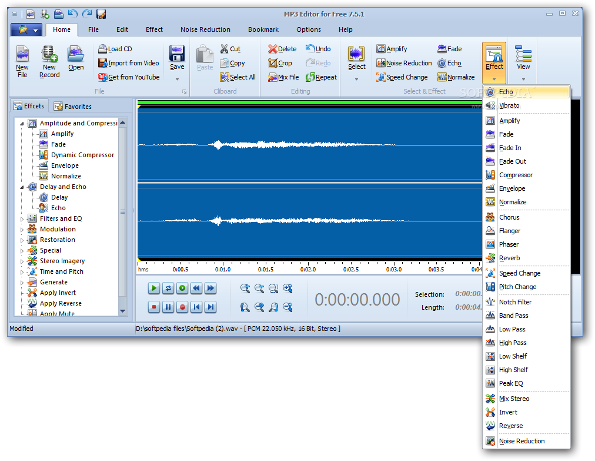Toggle loop playback button
Image resolution: width=595 pixels, height=461 pixels.
pos(168,288)
